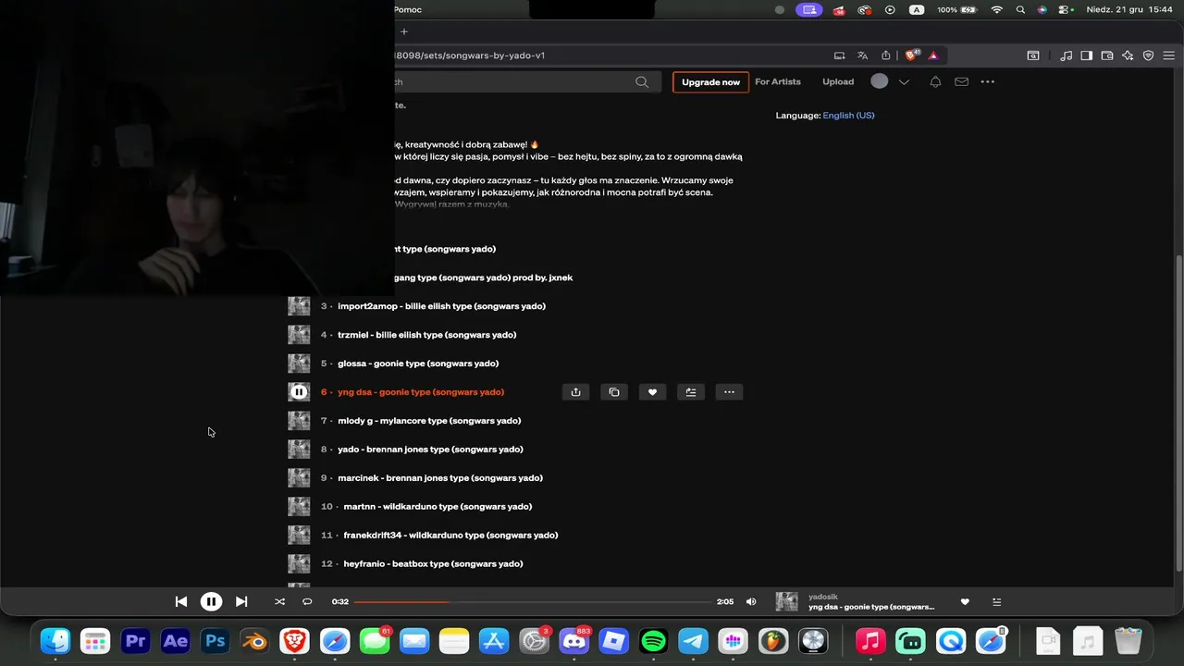Click the translate page icon

[x=863, y=55]
